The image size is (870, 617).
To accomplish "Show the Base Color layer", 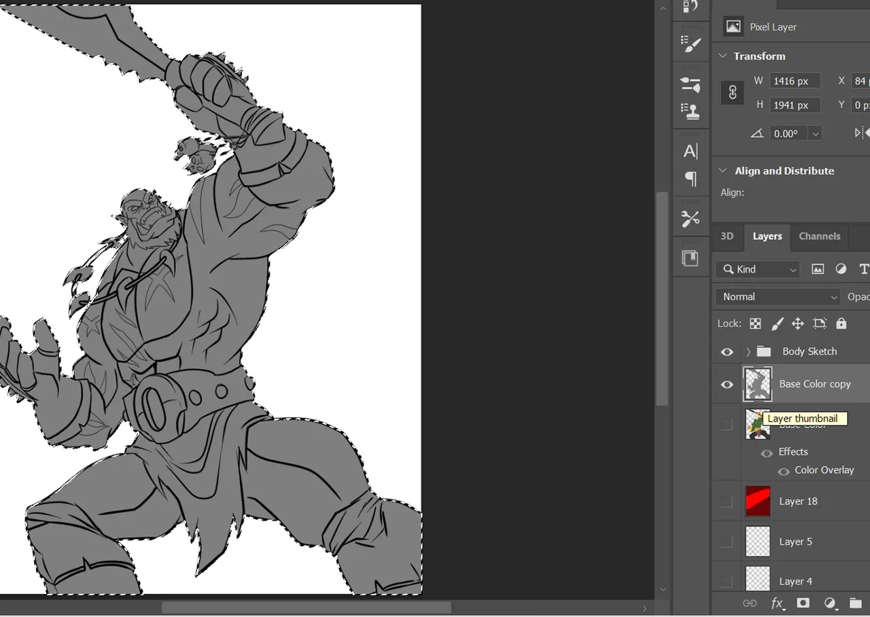I will point(727,424).
